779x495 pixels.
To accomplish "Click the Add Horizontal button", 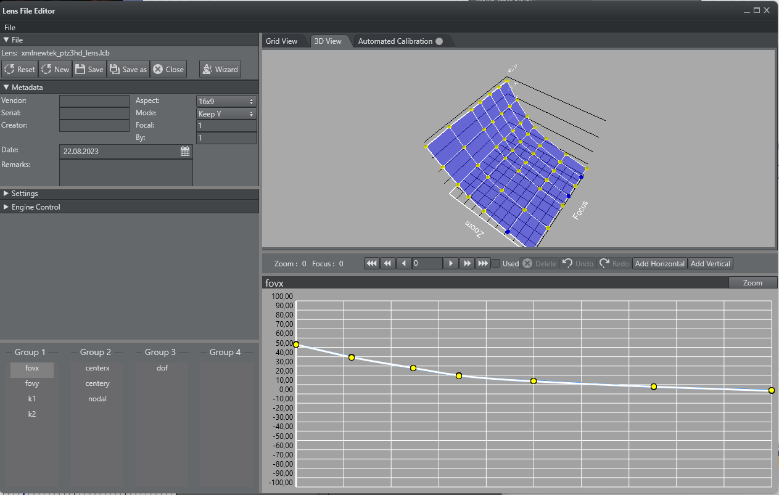I will tap(660, 264).
